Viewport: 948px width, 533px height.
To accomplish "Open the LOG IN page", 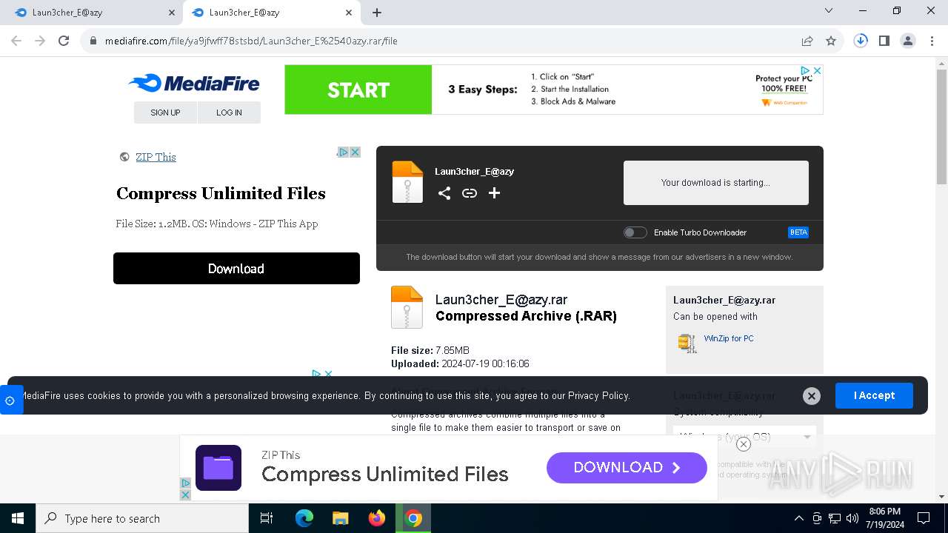I will pos(229,113).
